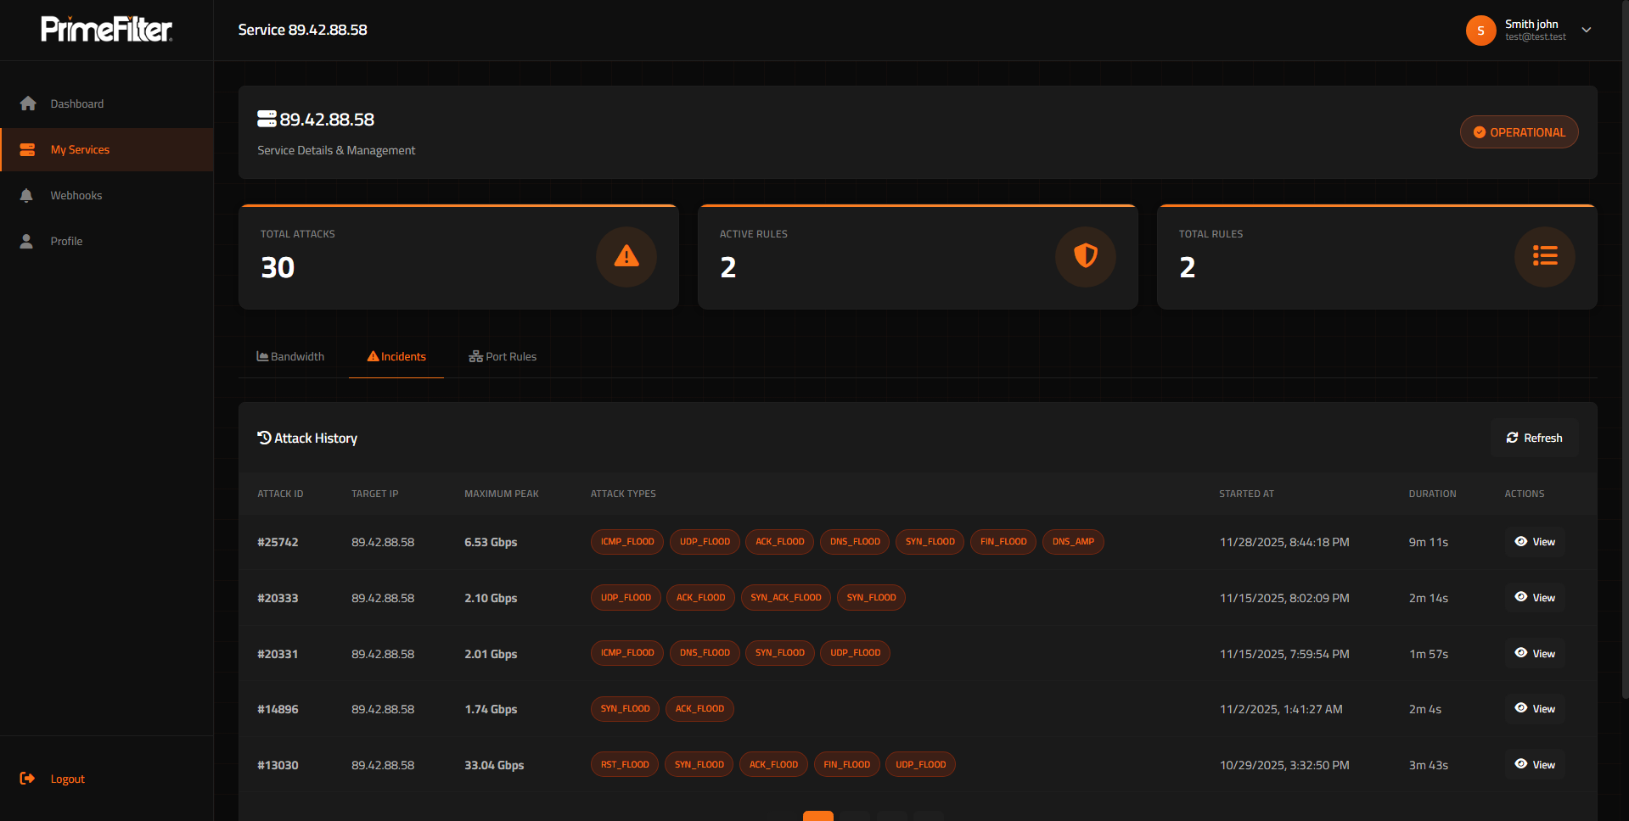Open the Profile person icon
Screen dimensions: 1629x821
pyautogui.click(x=28, y=241)
